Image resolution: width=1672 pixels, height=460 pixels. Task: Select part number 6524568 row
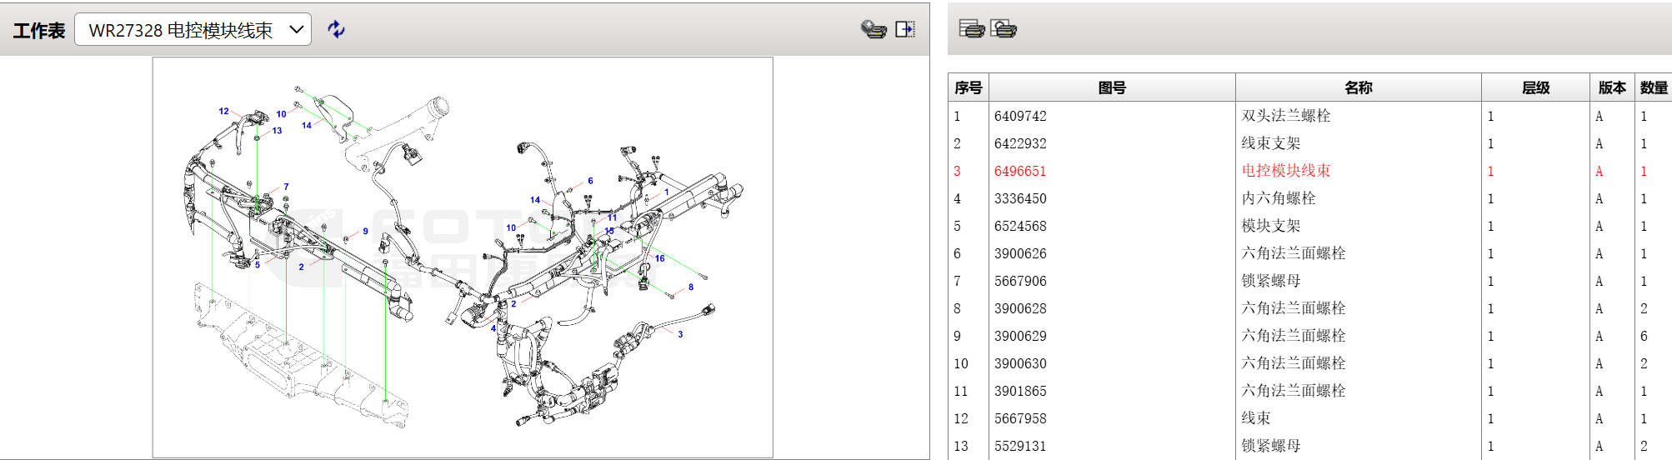click(1019, 226)
